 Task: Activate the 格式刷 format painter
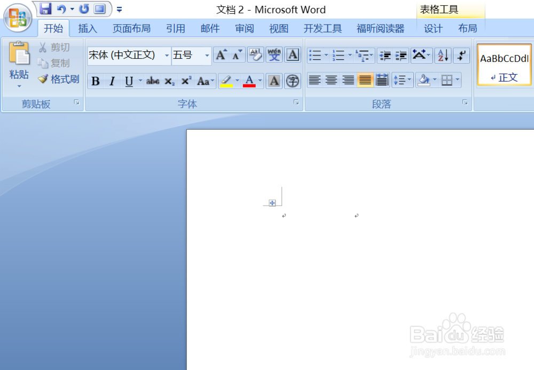pos(59,80)
